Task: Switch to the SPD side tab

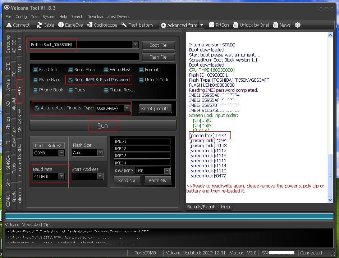Action: pos(20,91)
